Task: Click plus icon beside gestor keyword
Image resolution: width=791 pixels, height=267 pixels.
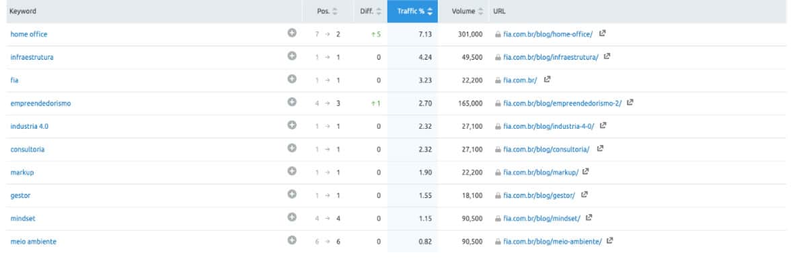Action: [x=292, y=194]
